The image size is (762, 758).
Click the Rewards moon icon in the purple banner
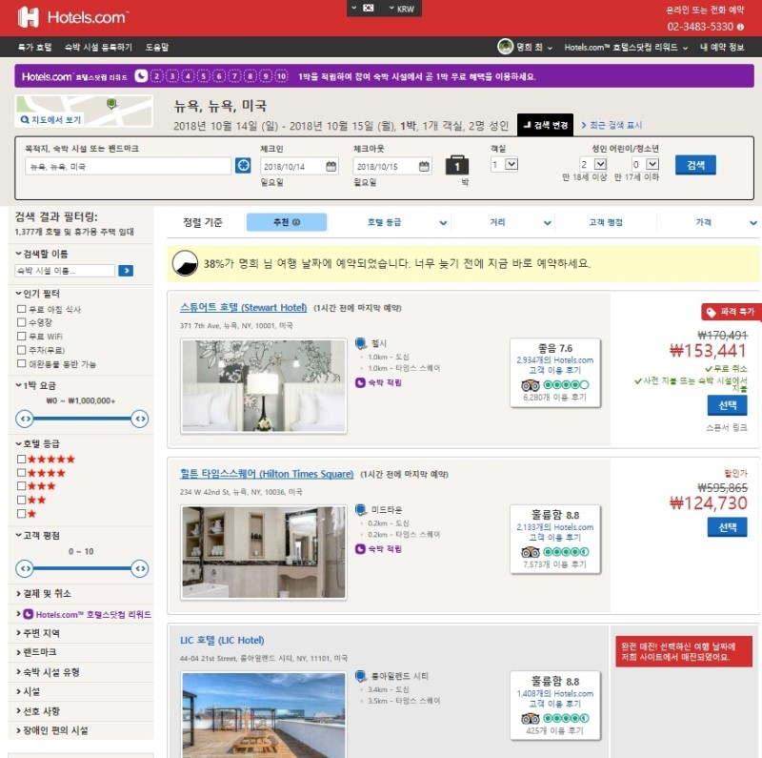pyautogui.click(x=141, y=76)
